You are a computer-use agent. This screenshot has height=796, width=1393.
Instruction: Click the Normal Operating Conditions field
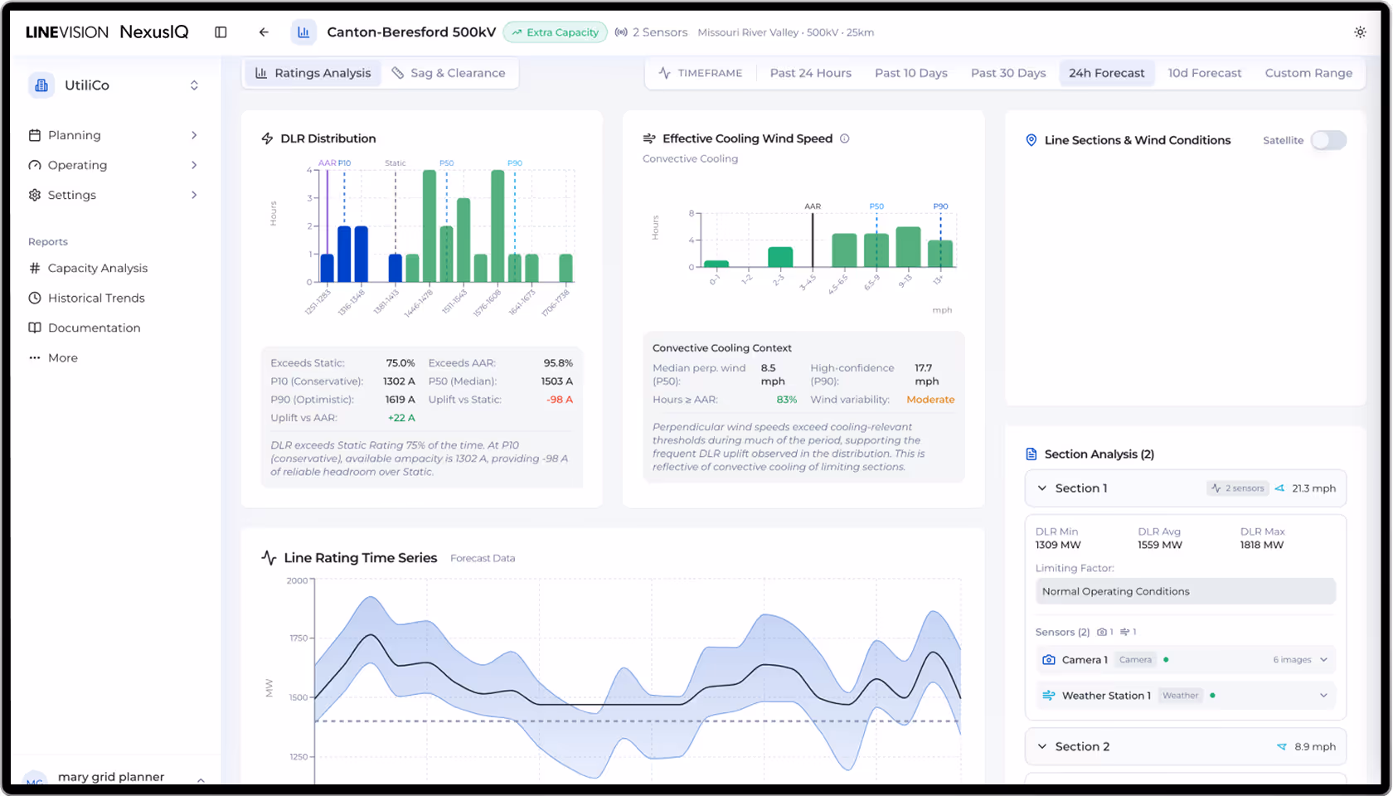pos(1185,591)
